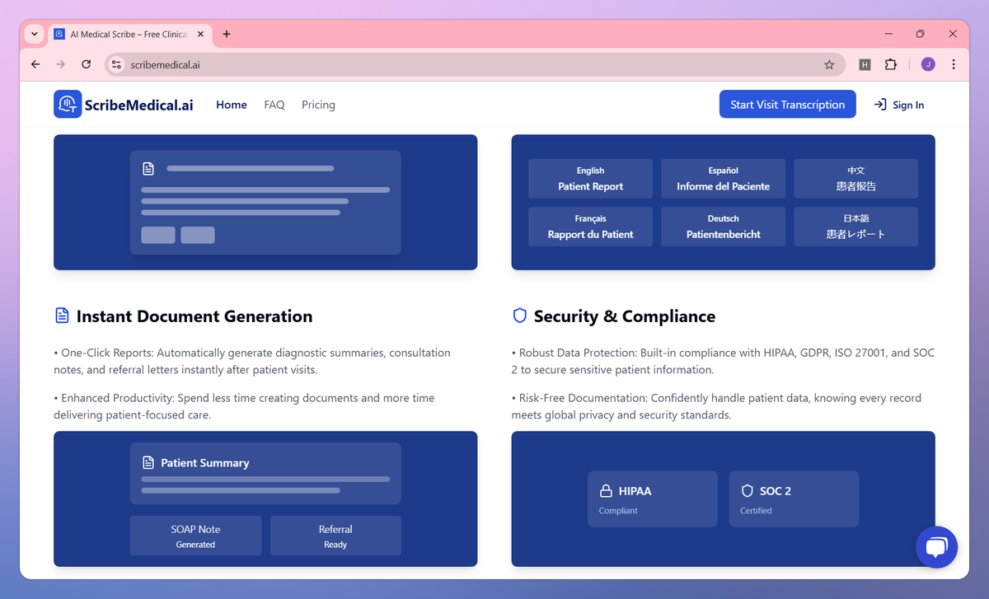Click the shield icon beside Security & Compliance
The width and height of the screenshot is (989, 599).
pos(519,315)
